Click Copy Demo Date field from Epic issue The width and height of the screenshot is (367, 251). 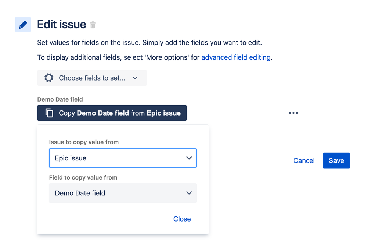[x=112, y=113]
